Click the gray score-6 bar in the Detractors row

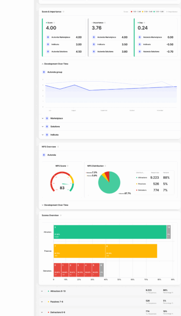click(102, 270)
